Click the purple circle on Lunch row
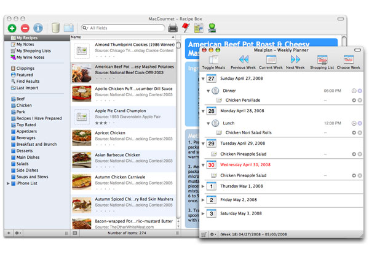The width and height of the screenshot is (369, 271). [x=360, y=123]
